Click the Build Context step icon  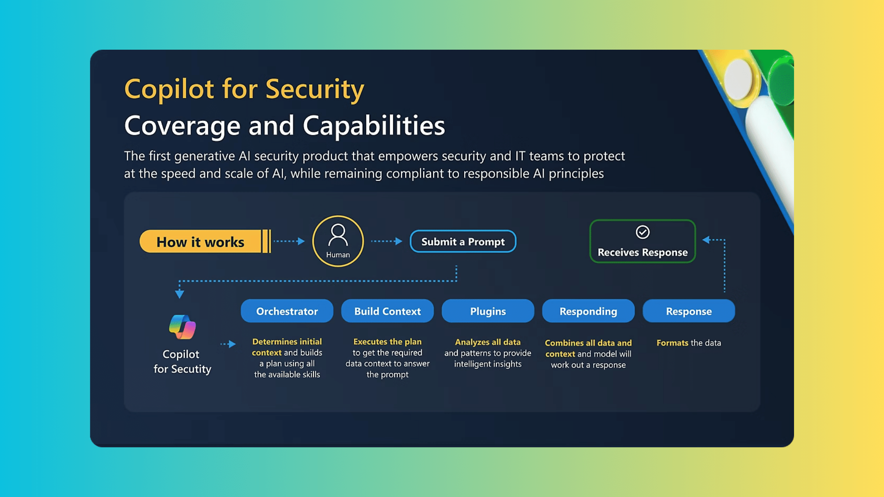[x=388, y=311]
